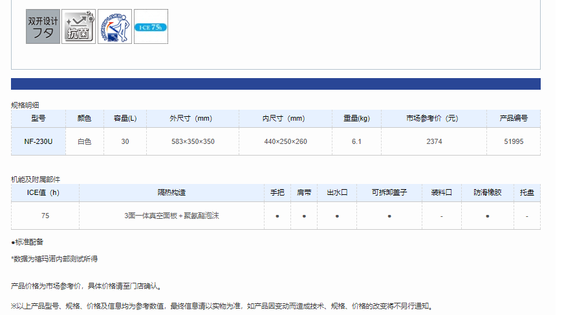Select the NF-230U model cell

pos(38,142)
